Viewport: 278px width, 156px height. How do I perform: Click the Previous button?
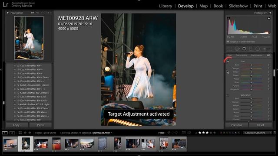coord(236,125)
